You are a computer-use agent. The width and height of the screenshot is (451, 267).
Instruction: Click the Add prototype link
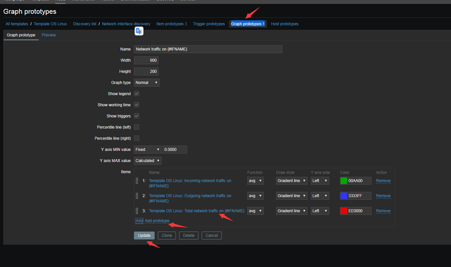(x=157, y=221)
